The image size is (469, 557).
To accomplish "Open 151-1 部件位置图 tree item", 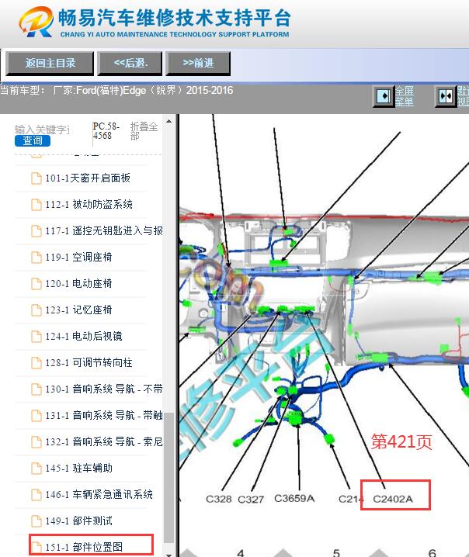I will click(84, 547).
